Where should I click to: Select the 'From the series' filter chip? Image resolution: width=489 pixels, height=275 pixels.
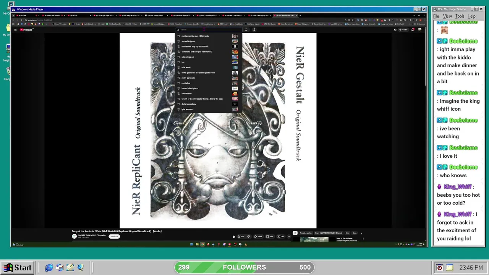306,233
